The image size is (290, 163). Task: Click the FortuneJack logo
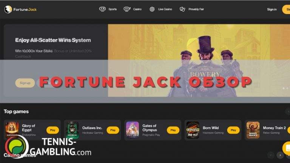[x=20, y=9]
